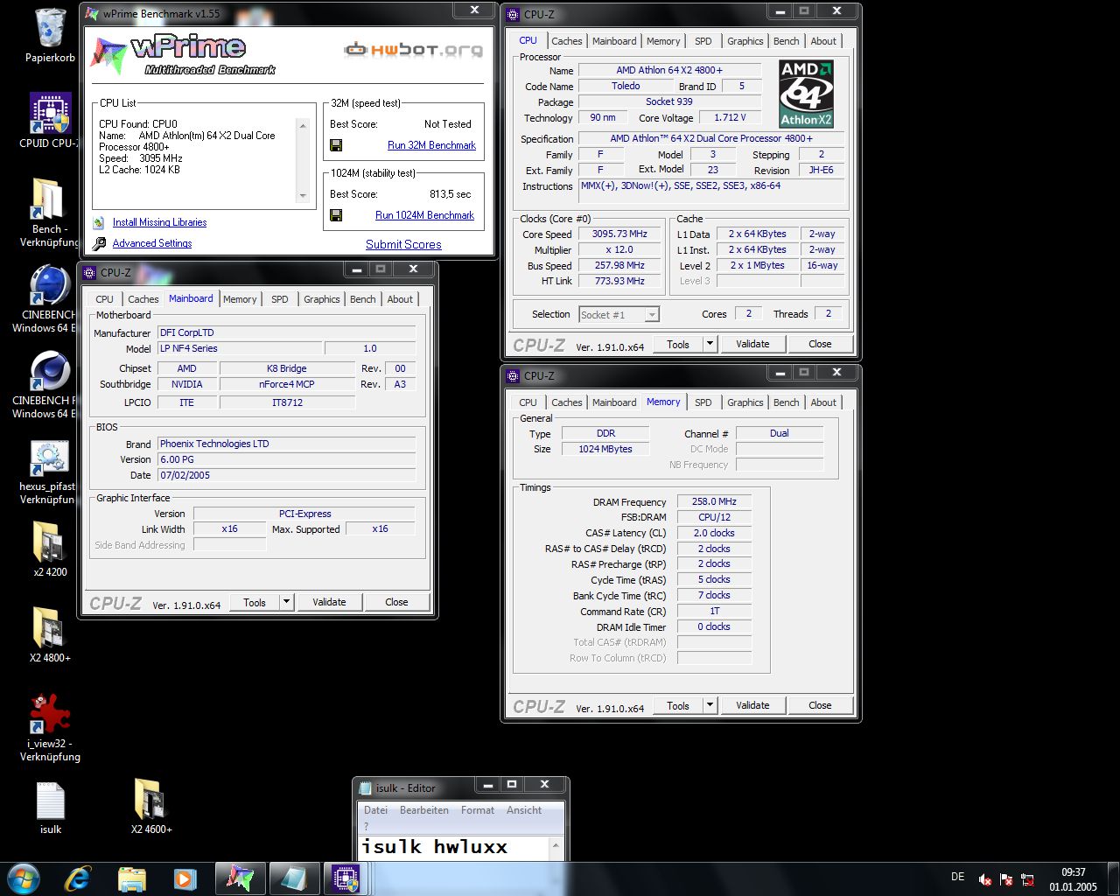Open the Datei menu in the Editor
Screen dimensions: 1120x896
pyautogui.click(x=375, y=810)
